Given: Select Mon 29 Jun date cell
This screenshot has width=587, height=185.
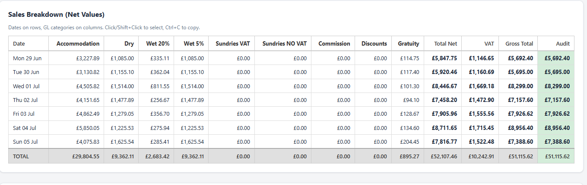Looking at the screenshot, I should (x=29, y=58).
